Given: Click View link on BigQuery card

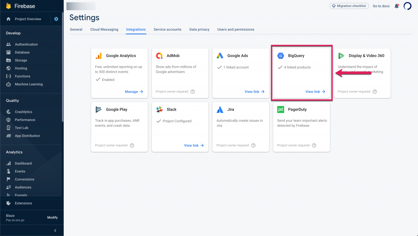Looking at the screenshot, I should pos(315,92).
